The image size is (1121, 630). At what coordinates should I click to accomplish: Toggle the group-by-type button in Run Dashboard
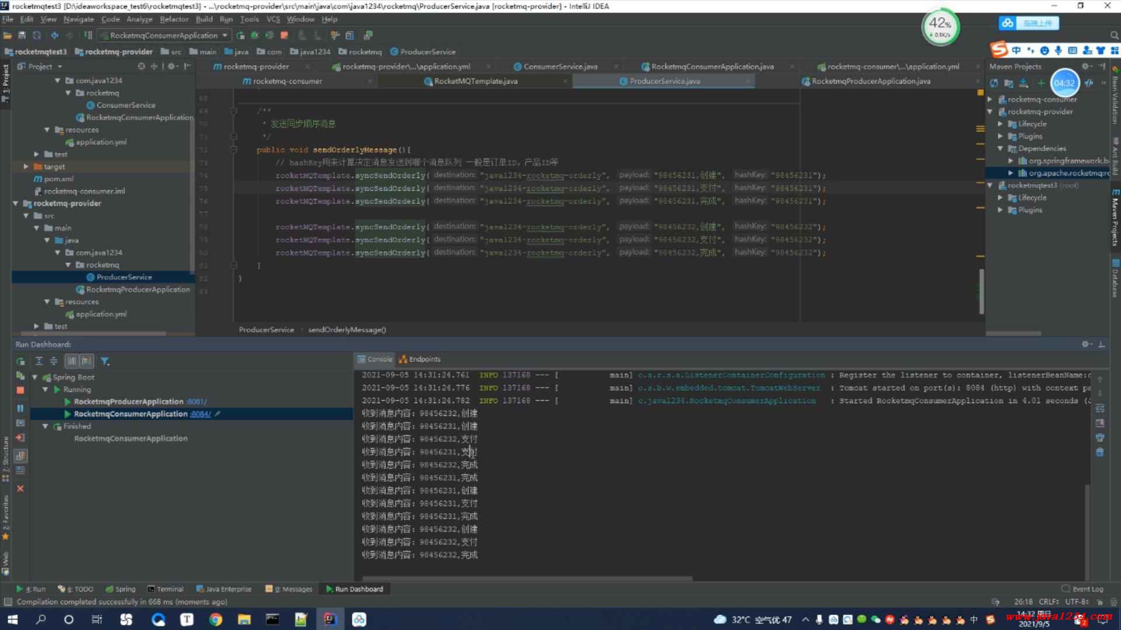coord(71,362)
